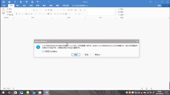Screen dimensions: 170x95
Task: Open the font size combo box
Action: click(29, 10)
